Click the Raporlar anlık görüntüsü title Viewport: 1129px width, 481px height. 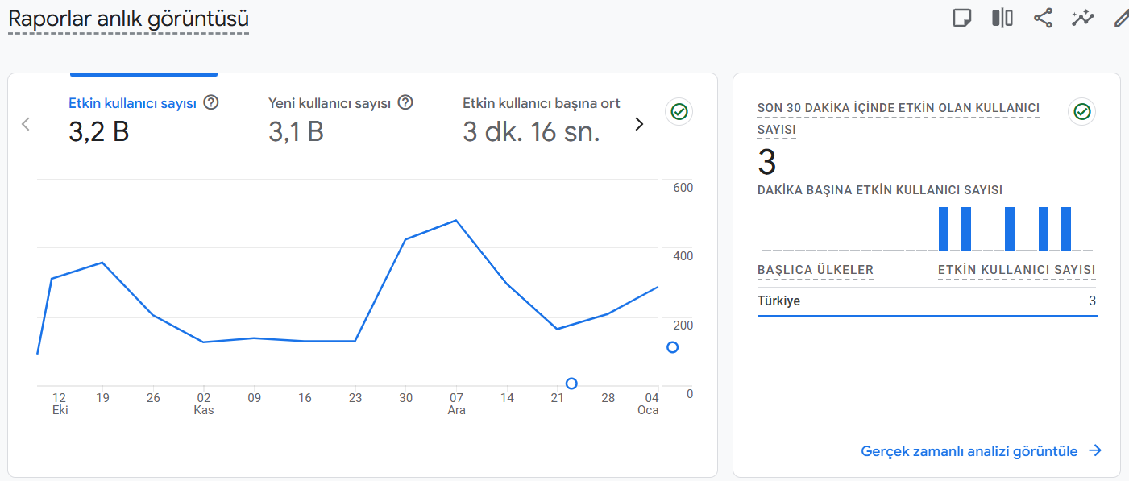[129, 19]
